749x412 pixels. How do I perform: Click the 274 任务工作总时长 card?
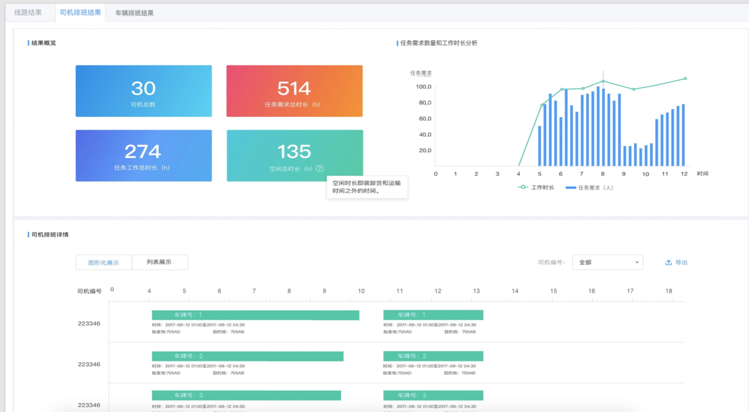144,155
